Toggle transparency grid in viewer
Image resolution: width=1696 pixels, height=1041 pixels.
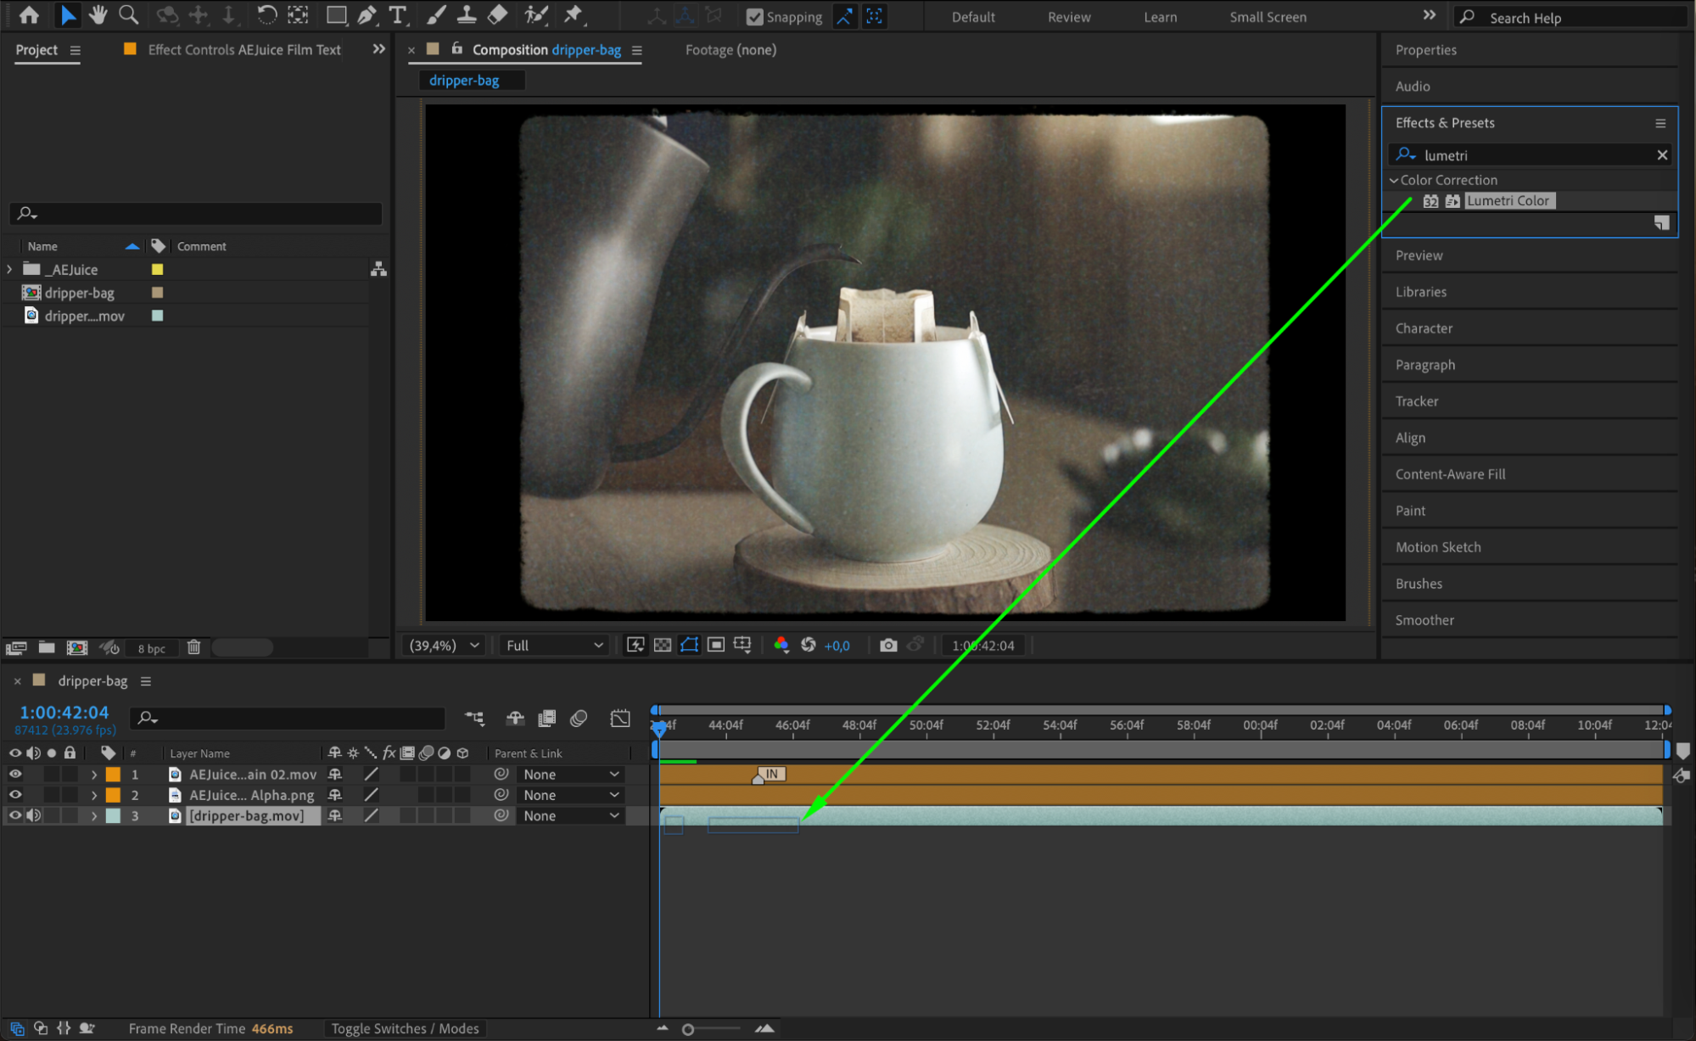663,646
